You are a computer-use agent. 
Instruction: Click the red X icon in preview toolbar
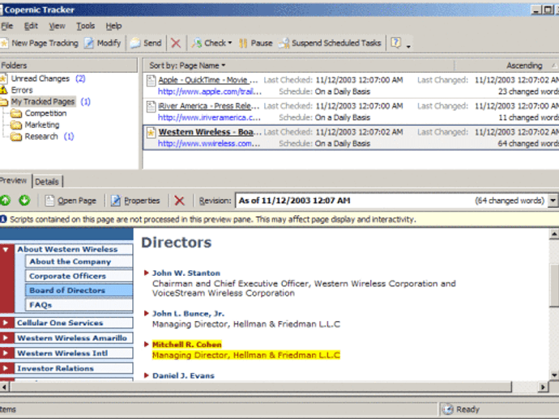coord(179,201)
